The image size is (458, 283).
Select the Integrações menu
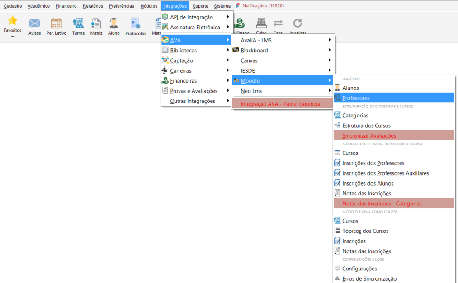coord(175,6)
